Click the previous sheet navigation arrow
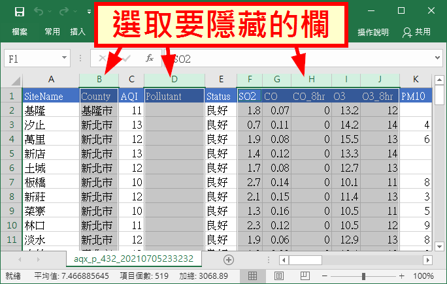Viewport: 447px width, 284px height. [20, 259]
